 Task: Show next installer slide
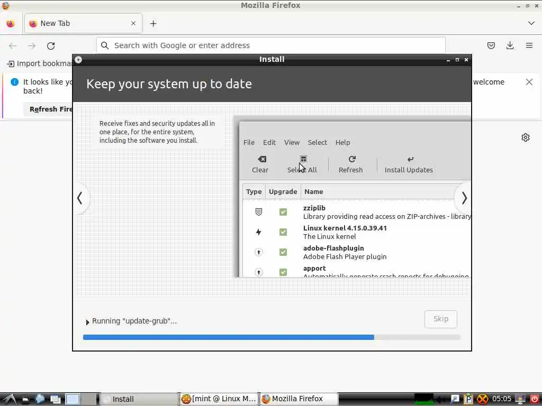coord(464,198)
